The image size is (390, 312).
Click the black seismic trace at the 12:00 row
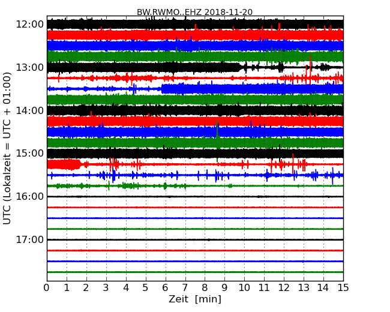point(195,24)
